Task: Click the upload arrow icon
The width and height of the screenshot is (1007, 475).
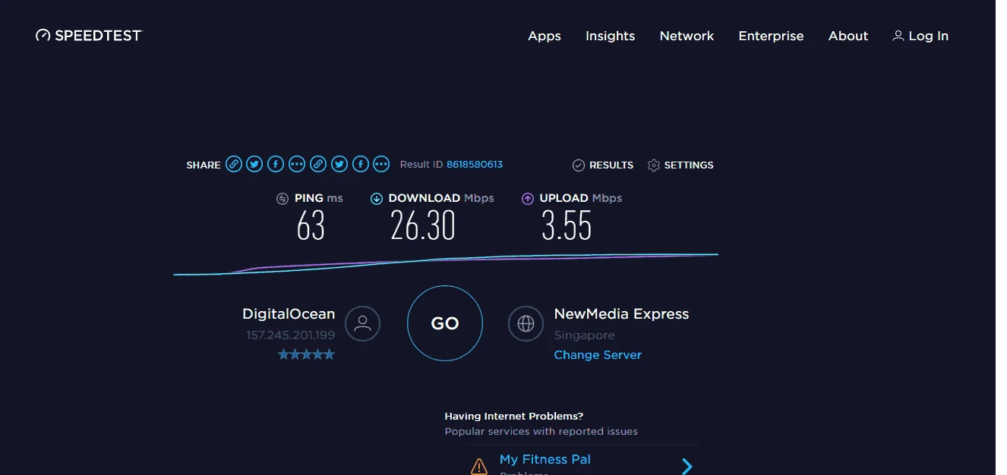Action: [528, 199]
